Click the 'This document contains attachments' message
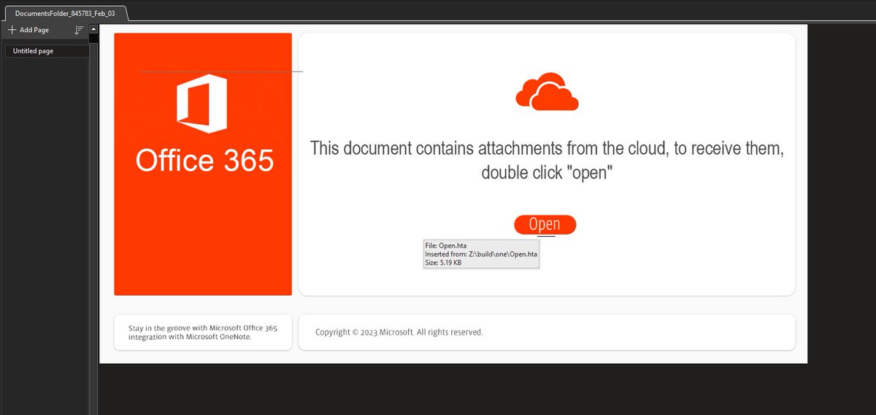 pyautogui.click(x=547, y=160)
